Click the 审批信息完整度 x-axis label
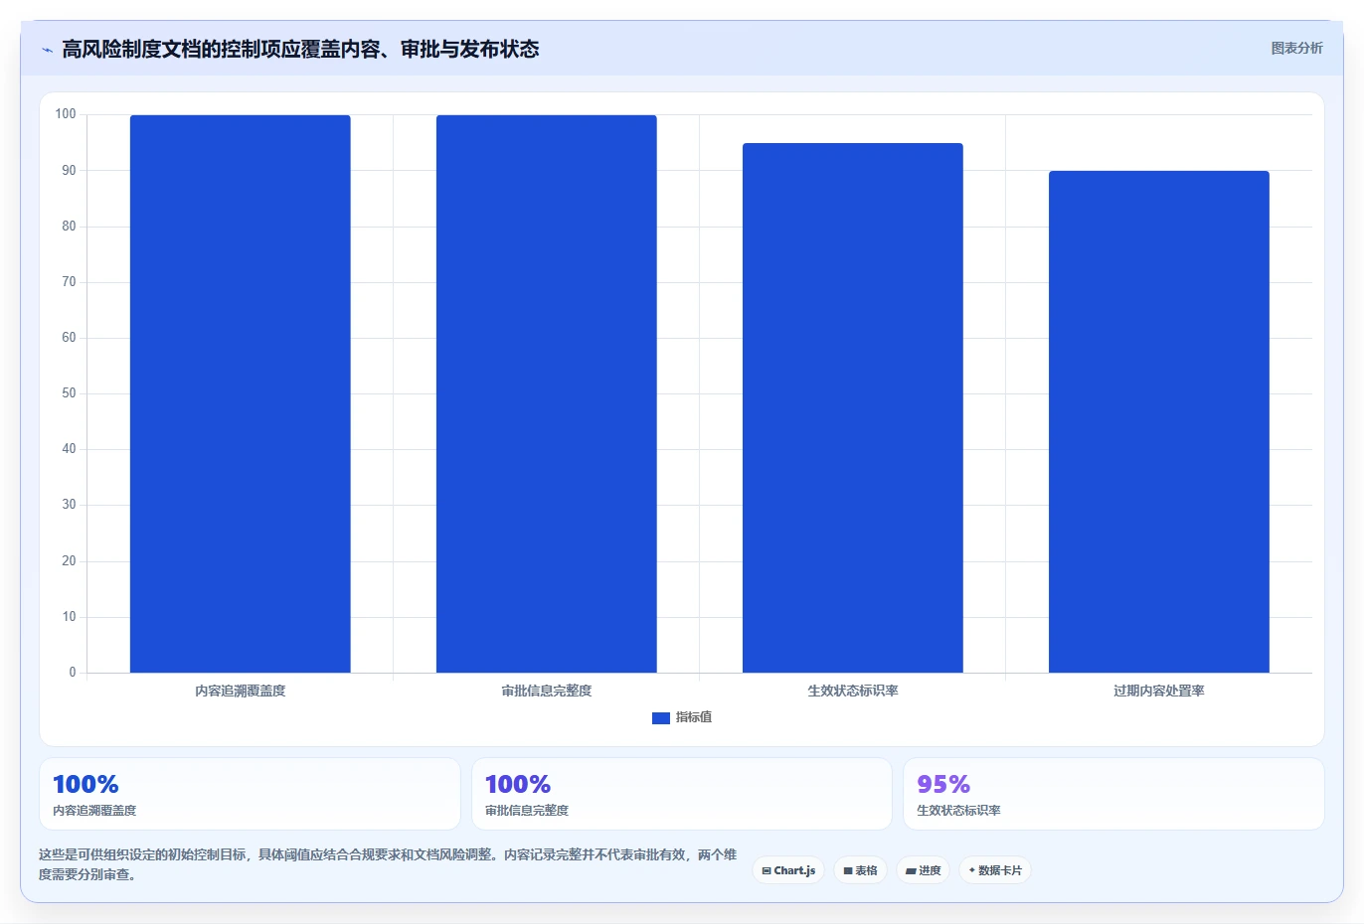The height and width of the screenshot is (924, 1364). pyautogui.click(x=547, y=691)
